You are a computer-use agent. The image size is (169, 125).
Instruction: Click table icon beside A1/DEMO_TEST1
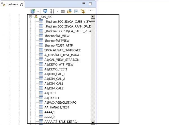pos(41,69)
